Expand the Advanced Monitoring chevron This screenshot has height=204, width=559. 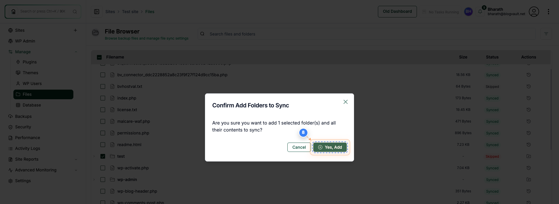pyautogui.click(x=76, y=170)
